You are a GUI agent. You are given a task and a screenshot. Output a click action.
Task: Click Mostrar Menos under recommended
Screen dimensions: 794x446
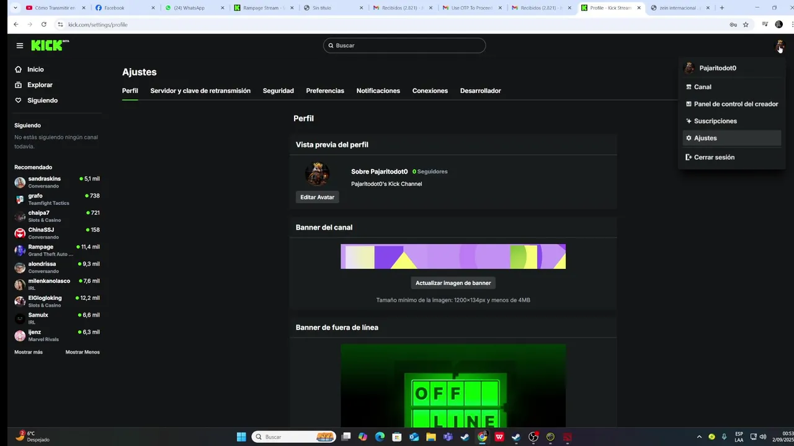pos(83,352)
